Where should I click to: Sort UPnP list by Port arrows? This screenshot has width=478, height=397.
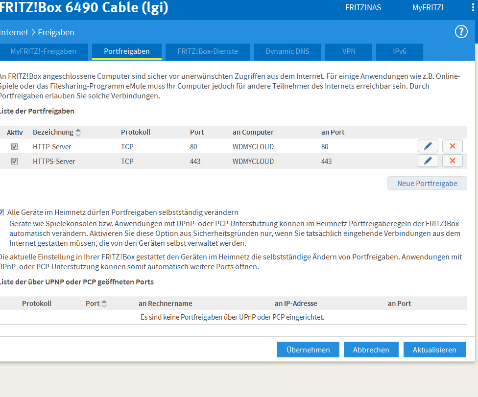pos(104,304)
